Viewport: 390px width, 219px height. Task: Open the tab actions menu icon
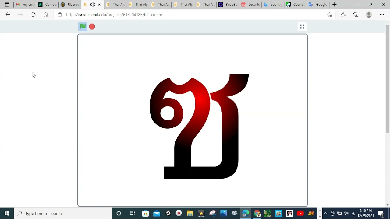pyautogui.click(x=7, y=5)
